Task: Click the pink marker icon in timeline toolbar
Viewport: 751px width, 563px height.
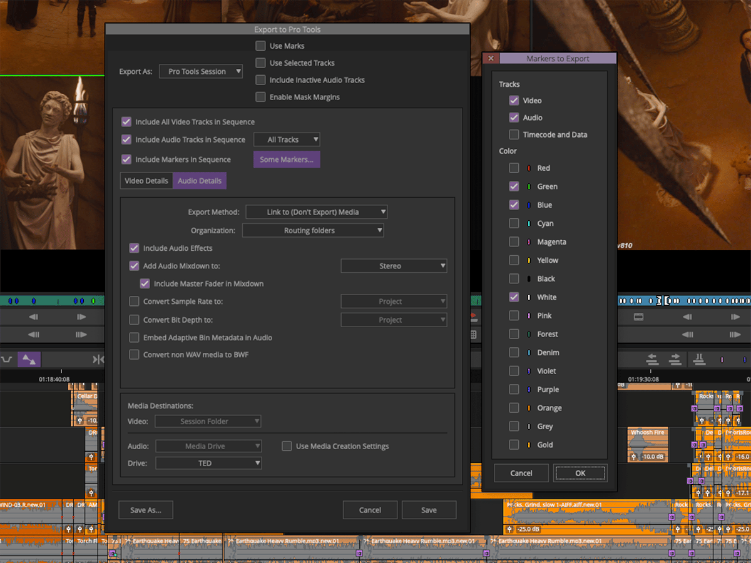Action: (x=722, y=360)
